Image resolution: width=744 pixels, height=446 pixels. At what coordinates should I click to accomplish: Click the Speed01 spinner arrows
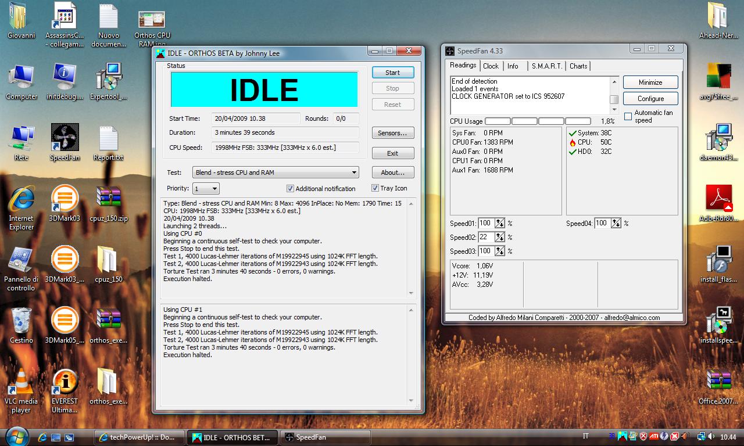[499, 223]
